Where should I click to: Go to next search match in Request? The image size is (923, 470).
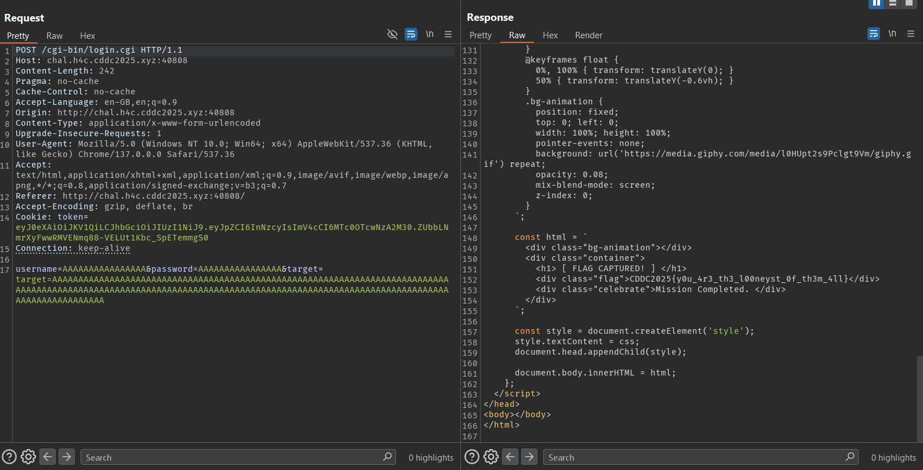click(x=67, y=457)
